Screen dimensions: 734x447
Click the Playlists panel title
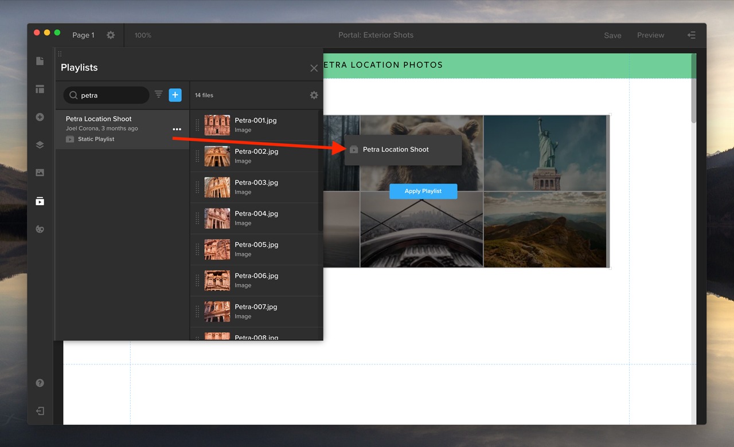click(x=79, y=68)
